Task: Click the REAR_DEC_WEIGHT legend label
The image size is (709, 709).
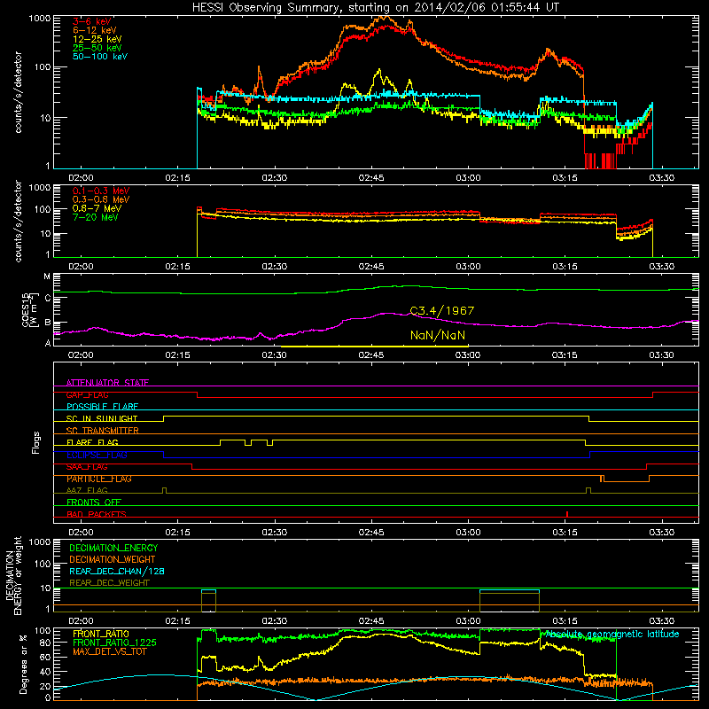Action: pyautogui.click(x=109, y=583)
